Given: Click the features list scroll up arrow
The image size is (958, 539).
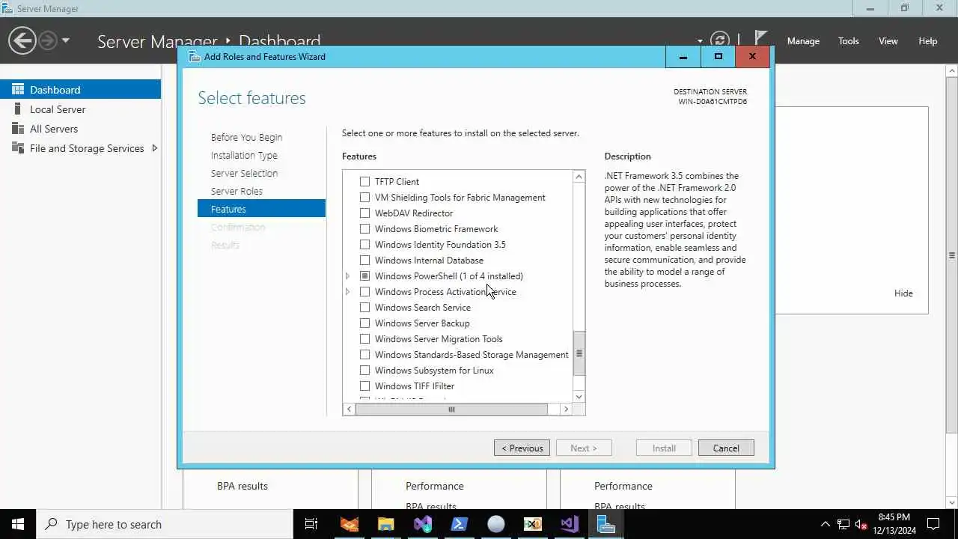Looking at the screenshot, I should (579, 177).
